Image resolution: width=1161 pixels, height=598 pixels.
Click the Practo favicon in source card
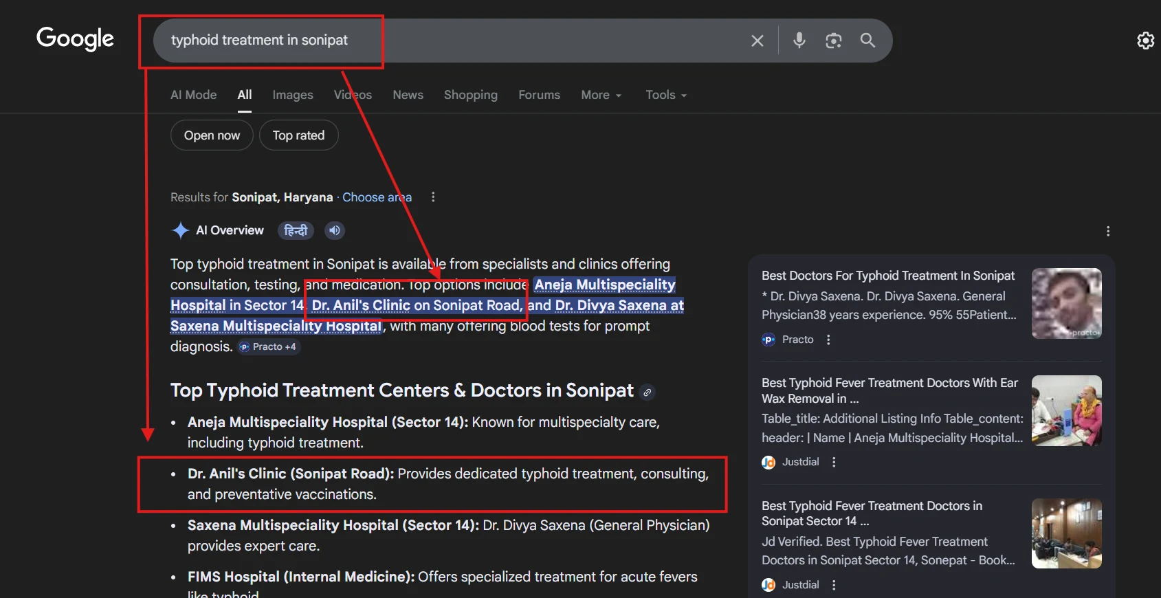[769, 340]
